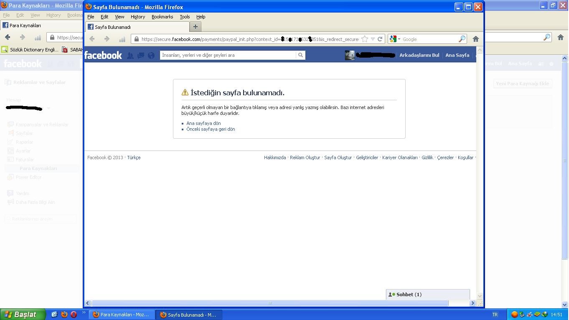Open Kariyer Olanakları footer link

point(400,157)
